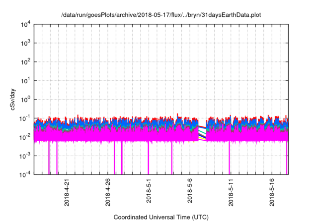Click the 2018-4-26 date tick label
The height and width of the screenshot is (222, 318).
pyautogui.click(x=108, y=192)
